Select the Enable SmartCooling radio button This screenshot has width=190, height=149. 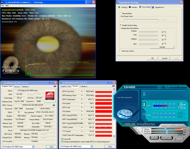click(x=121, y=25)
